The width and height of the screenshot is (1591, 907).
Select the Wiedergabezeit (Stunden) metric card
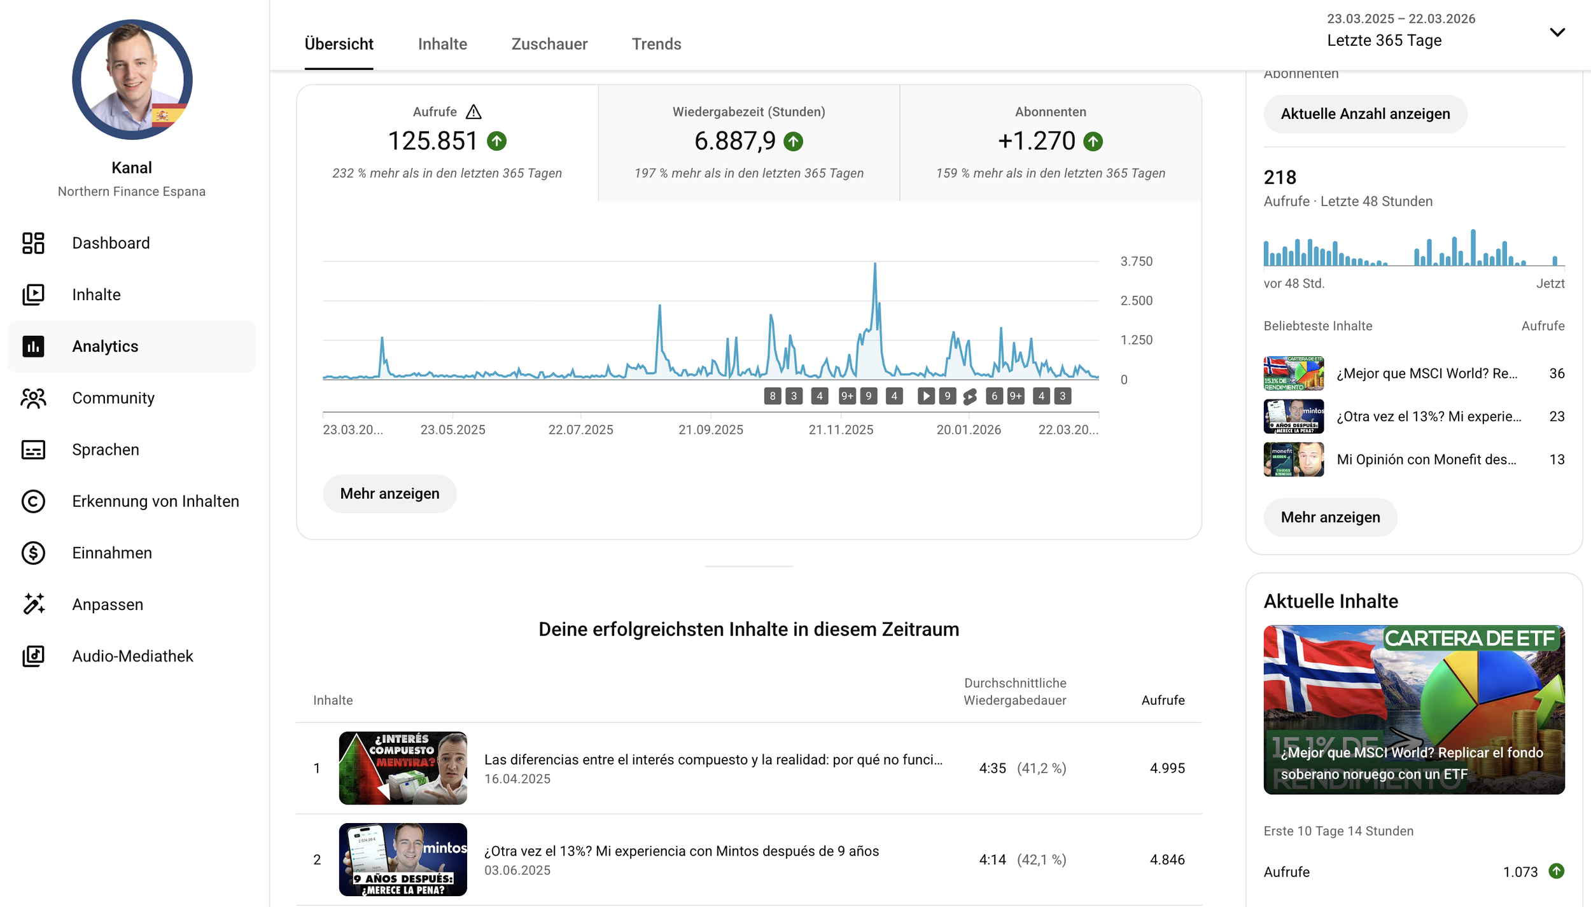pos(748,142)
